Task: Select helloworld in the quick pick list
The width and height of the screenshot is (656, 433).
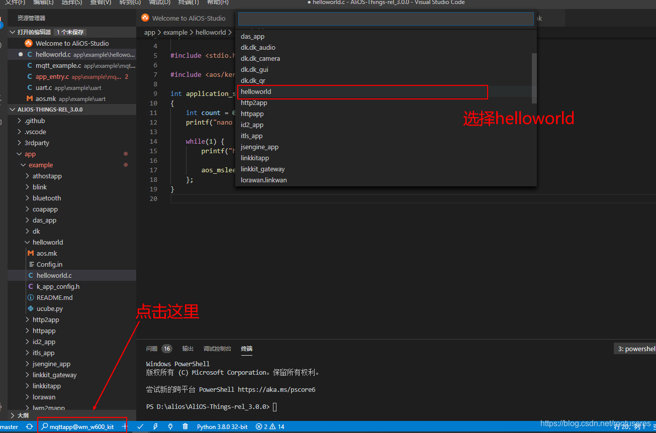Action: coord(386,91)
